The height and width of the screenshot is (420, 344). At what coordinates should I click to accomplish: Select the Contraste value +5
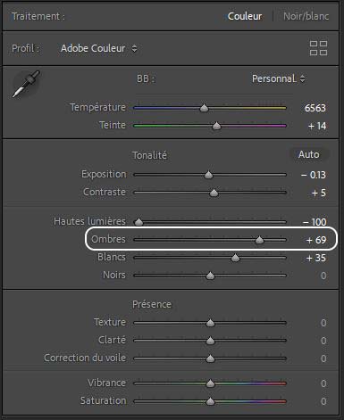point(319,193)
